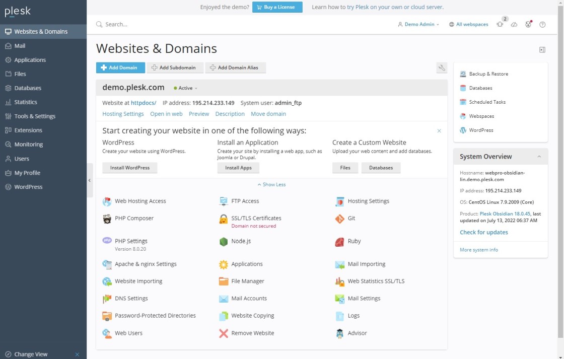564x359 pixels.
Task: Open SSL/TLS Certificates padlock icon
Action: coord(224,219)
